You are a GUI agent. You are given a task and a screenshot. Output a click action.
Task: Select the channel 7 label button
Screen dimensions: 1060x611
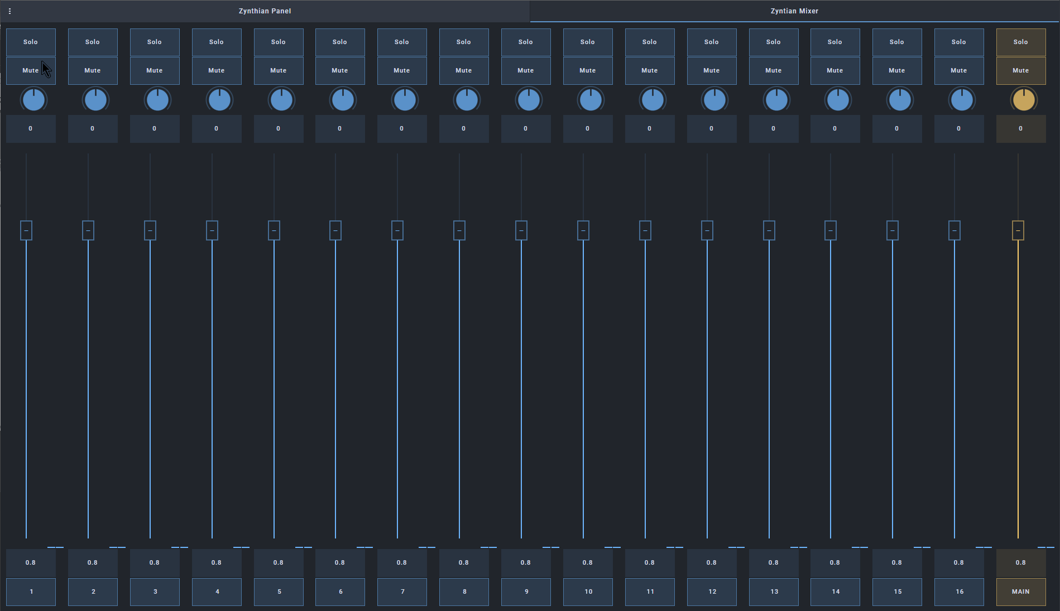(402, 592)
